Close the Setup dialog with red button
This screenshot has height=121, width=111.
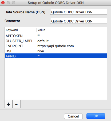3,3
